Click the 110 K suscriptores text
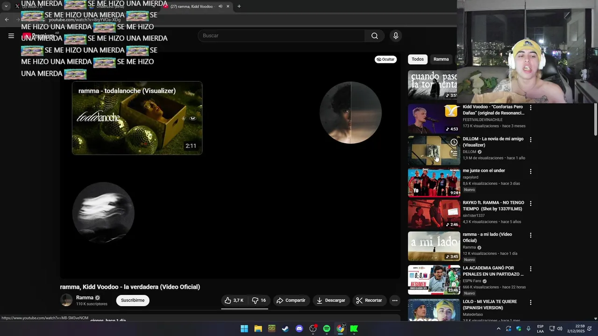This screenshot has width=598, height=336. click(x=92, y=304)
